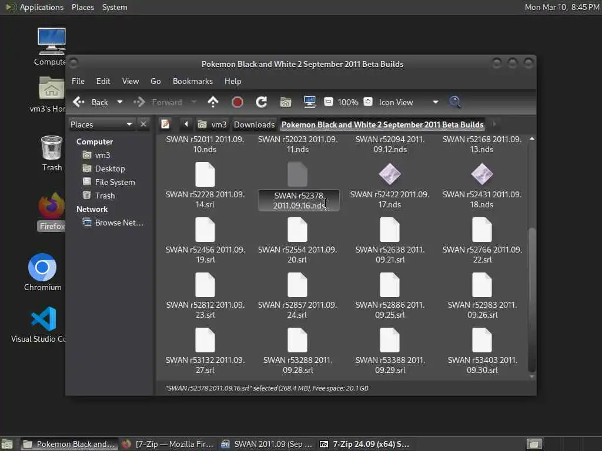
Task: Close the Places side pane
Action: point(143,124)
